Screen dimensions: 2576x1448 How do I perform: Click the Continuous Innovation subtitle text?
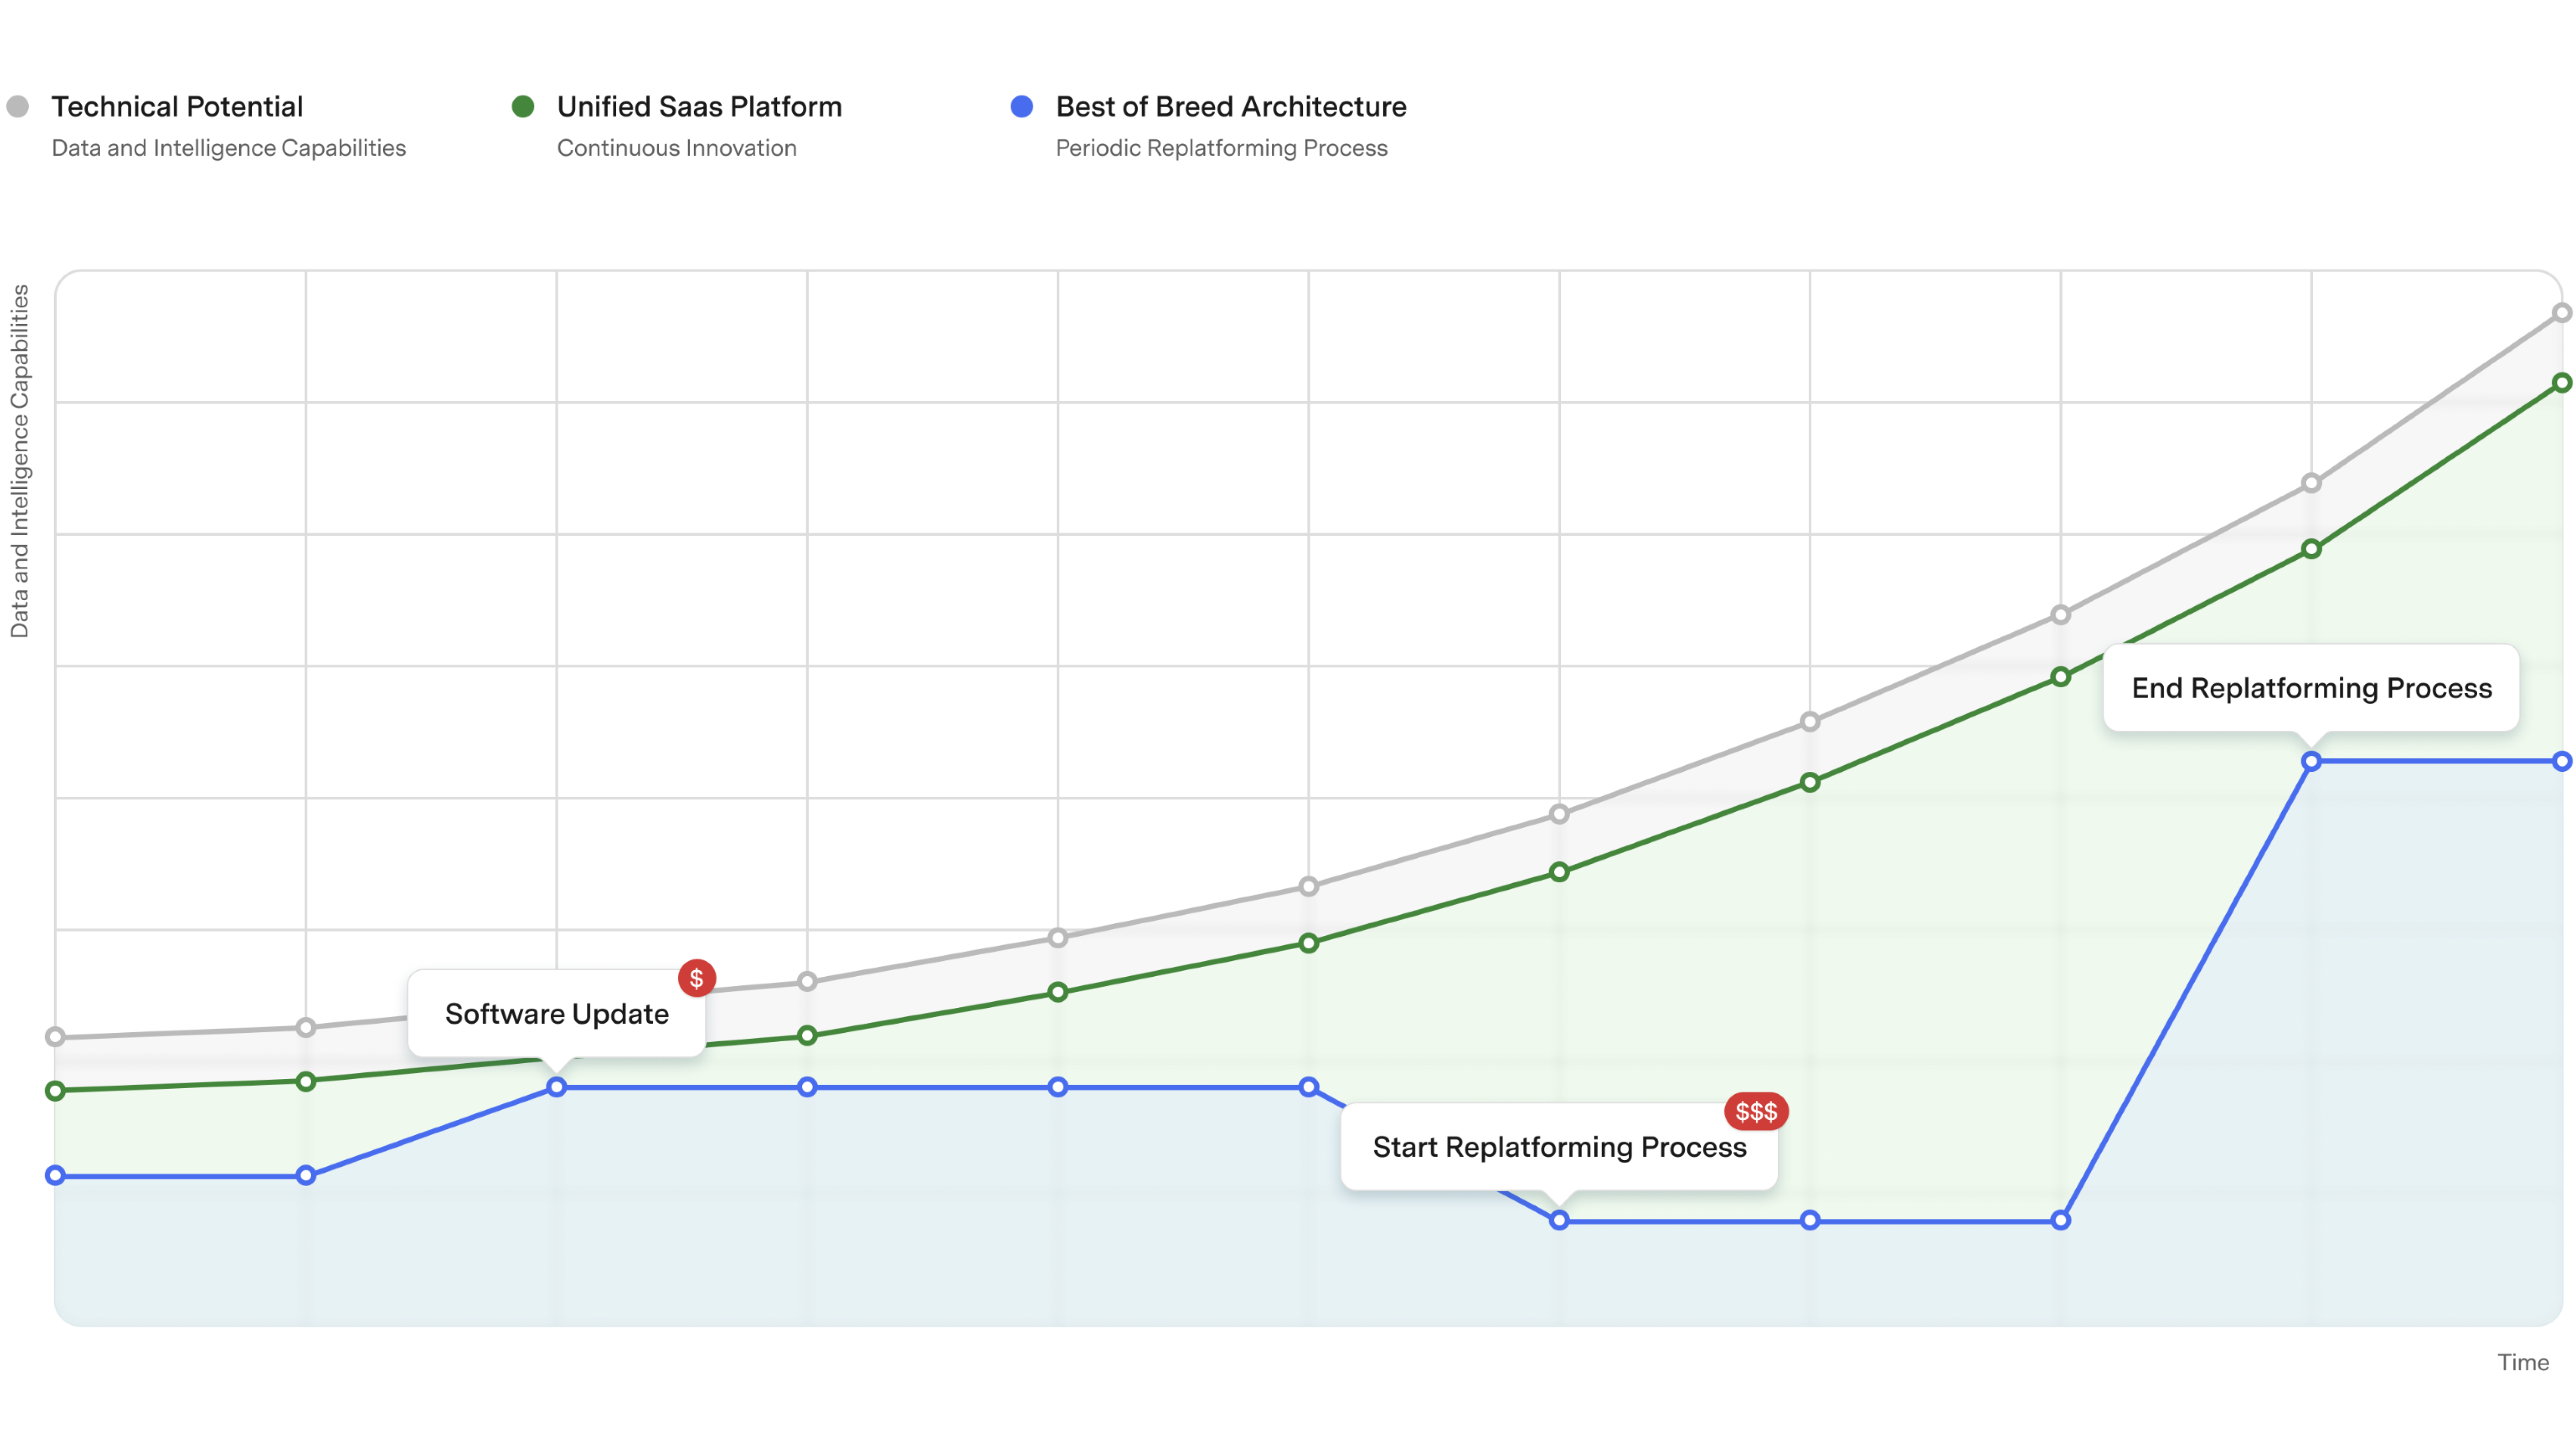(x=676, y=148)
